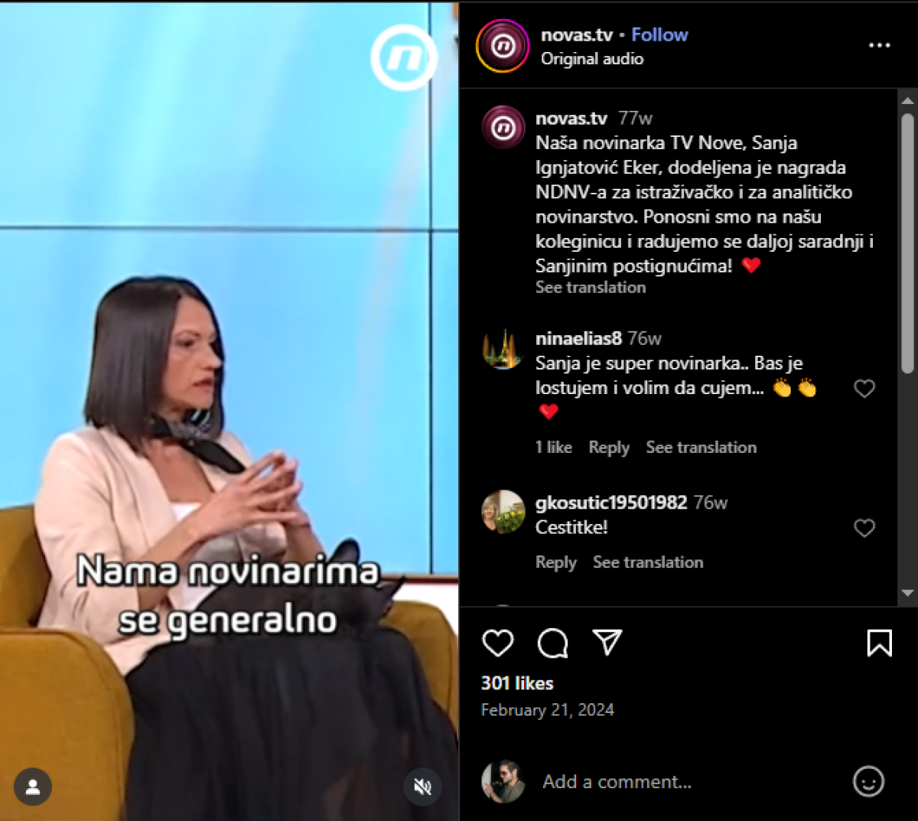This screenshot has width=918, height=821.
Task: Reply to the Cestitke! comment
Action: point(556,562)
